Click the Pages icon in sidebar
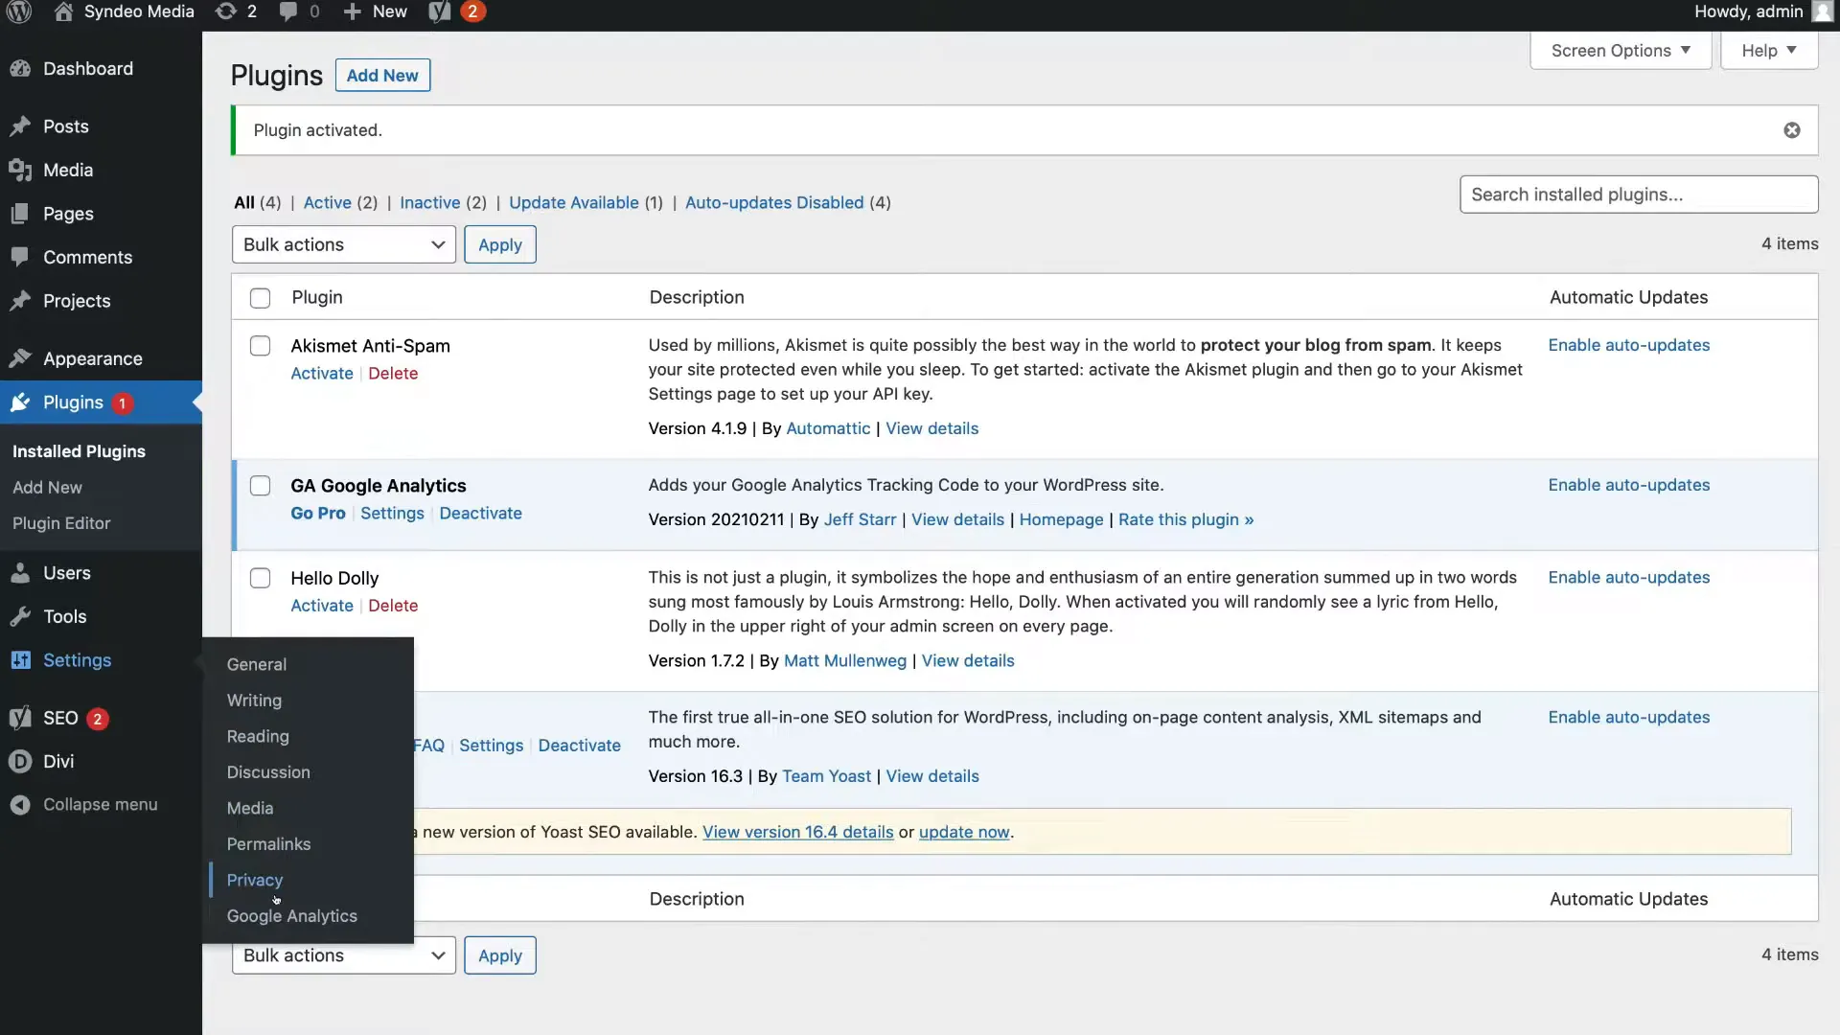The height and width of the screenshot is (1035, 1840). [x=20, y=214]
